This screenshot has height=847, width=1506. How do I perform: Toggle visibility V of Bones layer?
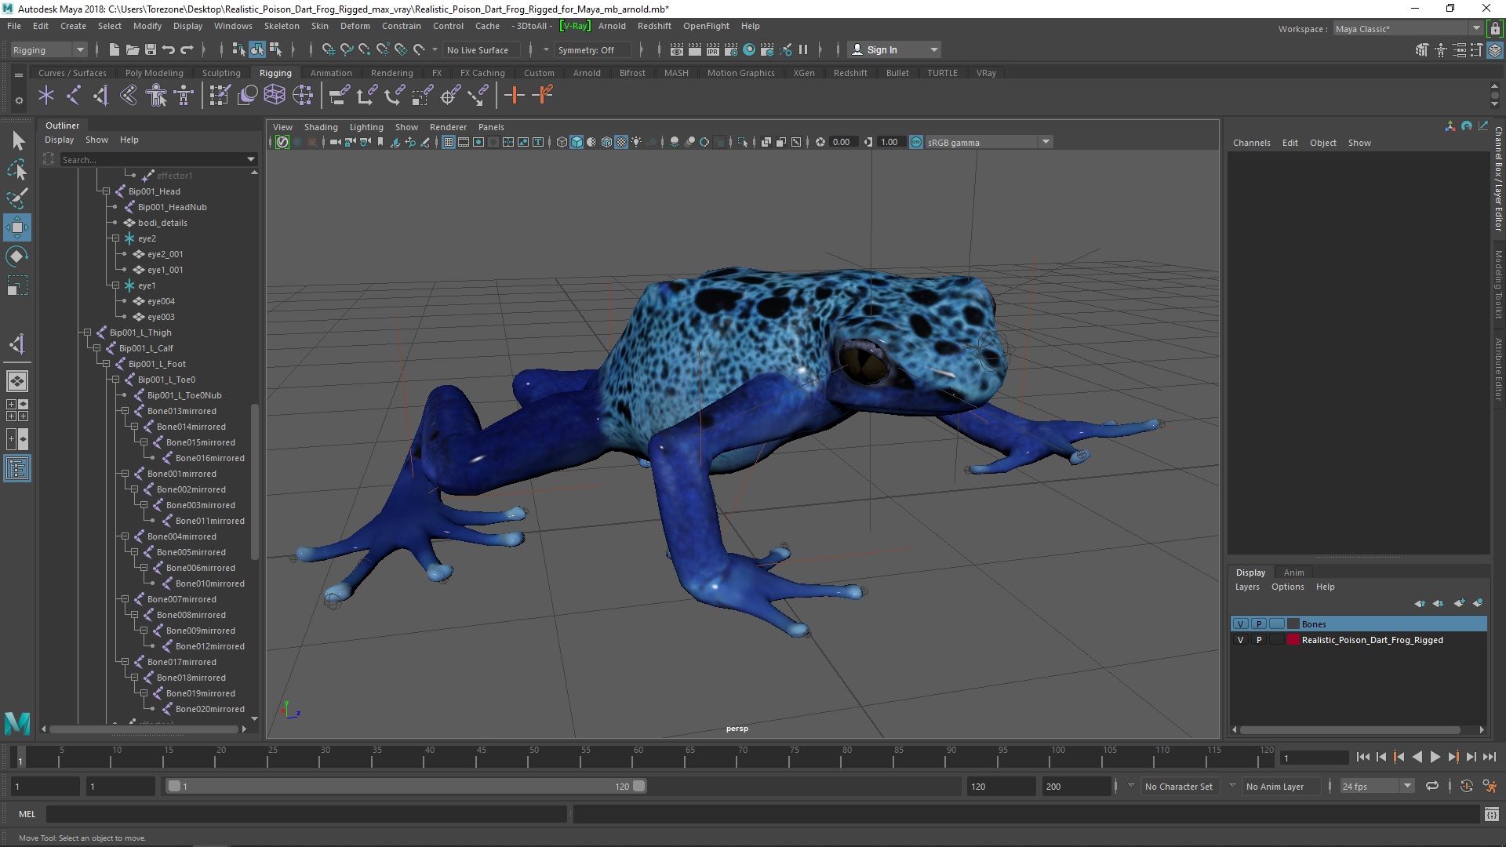pos(1240,624)
